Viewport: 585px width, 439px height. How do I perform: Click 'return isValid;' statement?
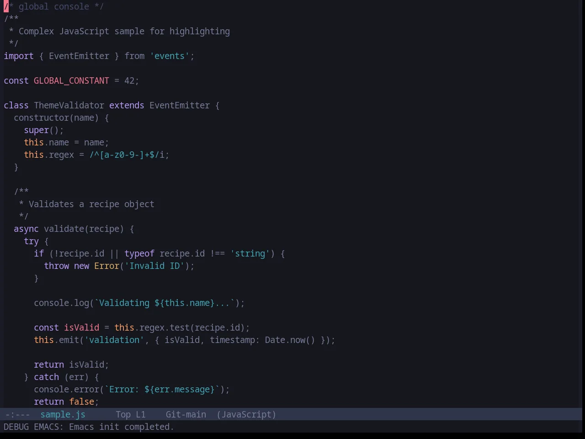(x=71, y=364)
